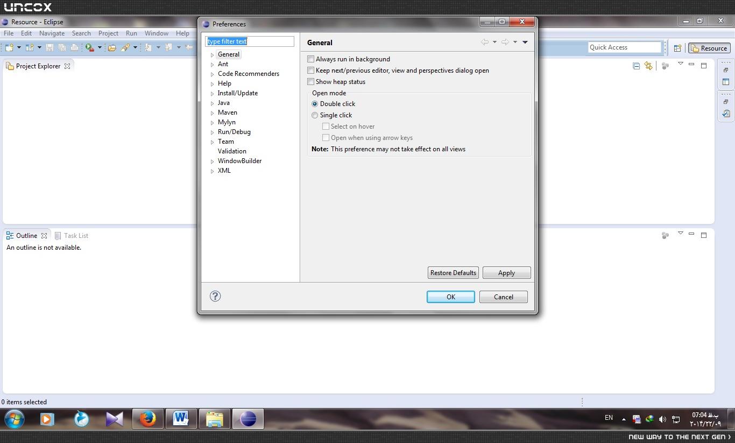
Task: Expand the General tree node
Action: pyautogui.click(x=212, y=55)
